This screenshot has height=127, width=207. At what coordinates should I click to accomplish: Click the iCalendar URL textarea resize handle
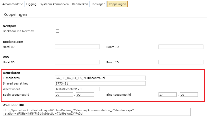[189, 115]
